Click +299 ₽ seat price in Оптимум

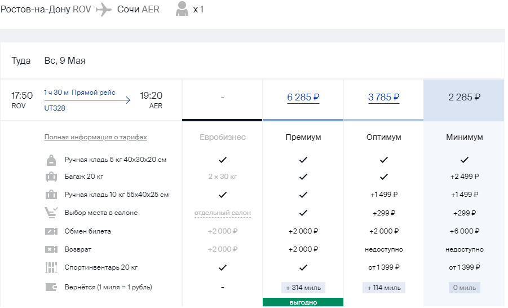(x=383, y=213)
